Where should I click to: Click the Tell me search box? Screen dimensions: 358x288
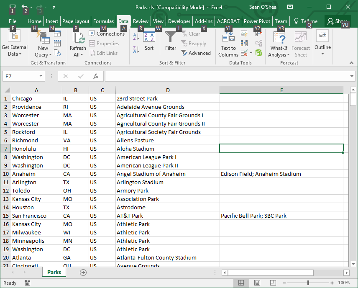(306, 21)
